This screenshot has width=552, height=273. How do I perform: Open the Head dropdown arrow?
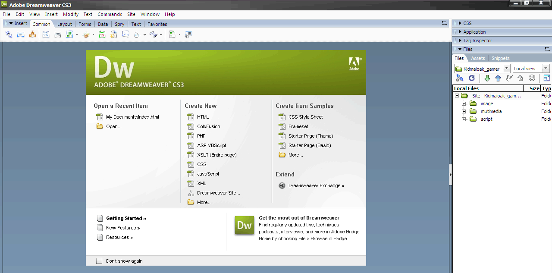144,35
